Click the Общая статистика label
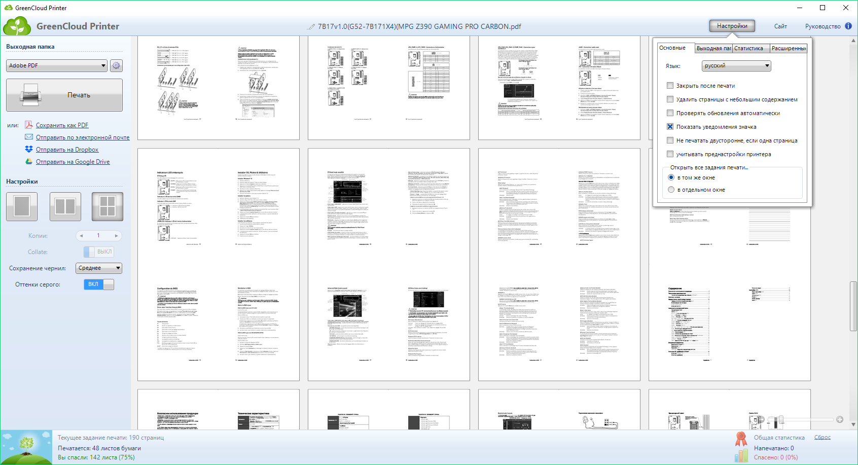 [779, 438]
